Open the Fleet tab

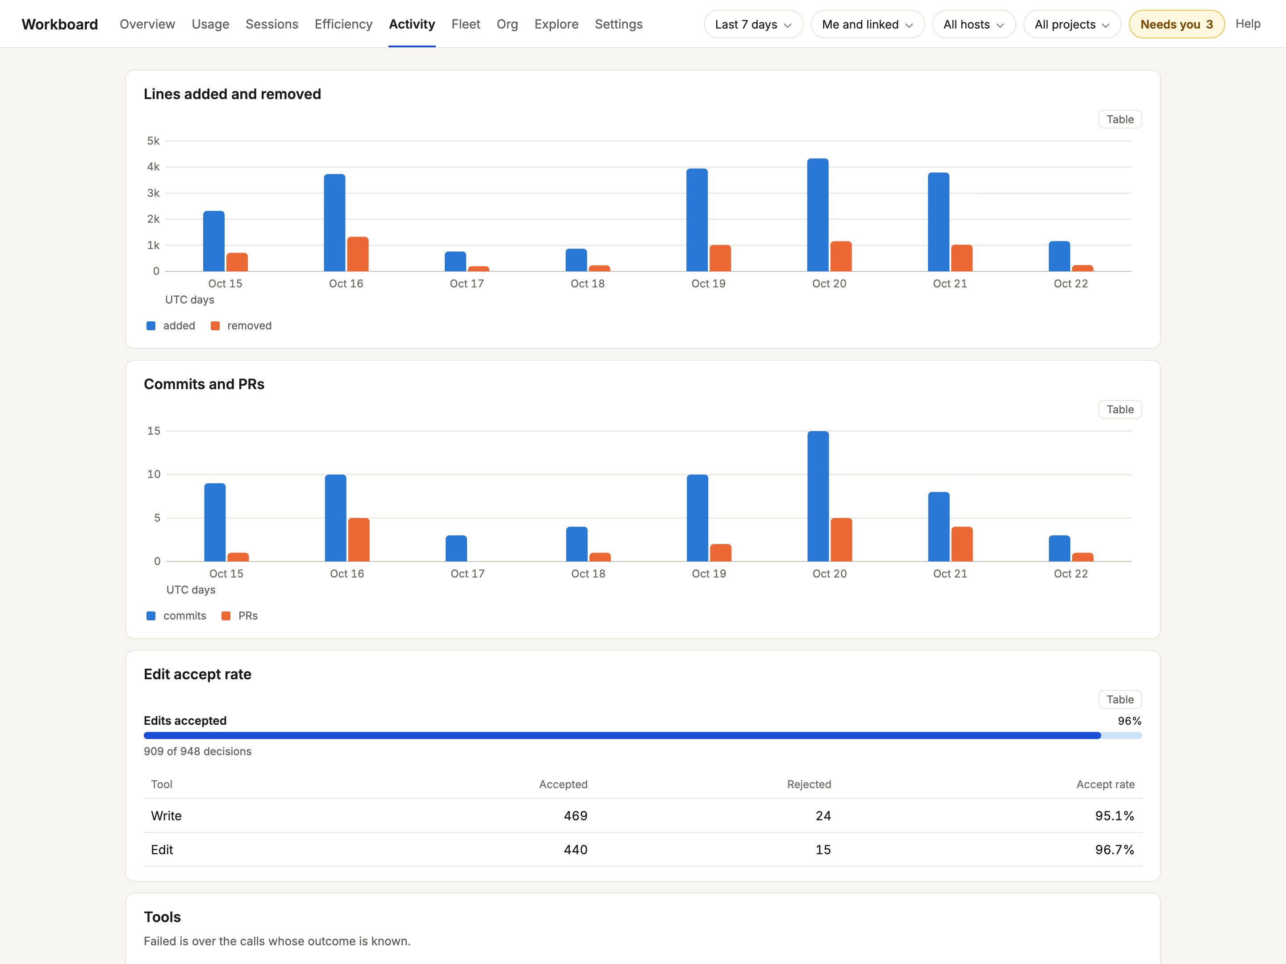[466, 24]
